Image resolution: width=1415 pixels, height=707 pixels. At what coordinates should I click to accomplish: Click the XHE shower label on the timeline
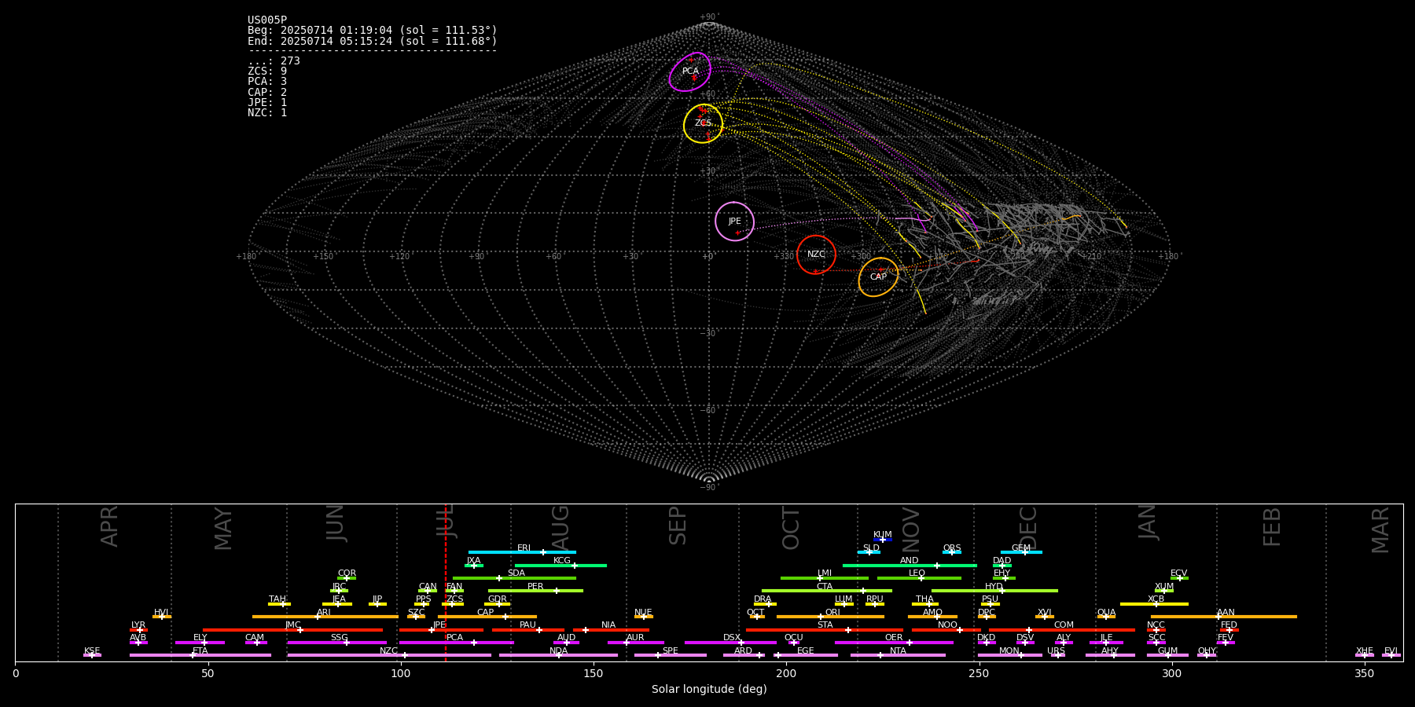[x=1365, y=651]
